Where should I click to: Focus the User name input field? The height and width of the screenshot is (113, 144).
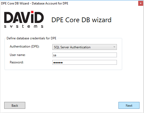pyautogui.click(x=85, y=55)
